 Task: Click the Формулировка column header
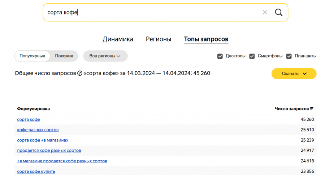(x=34, y=109)
